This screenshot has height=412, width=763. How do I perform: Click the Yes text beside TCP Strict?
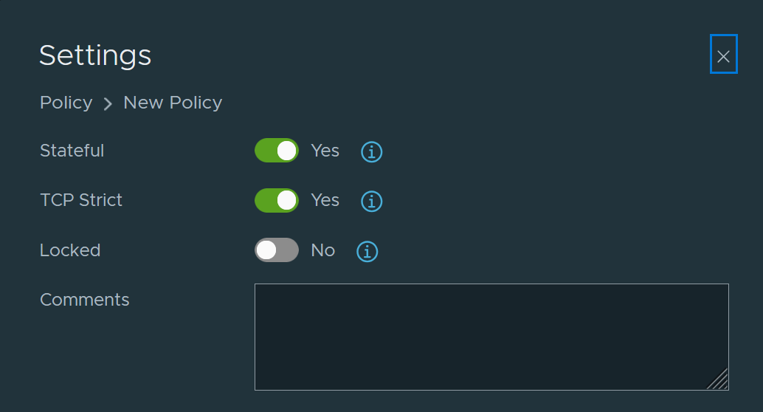click(x=325, y=200)
